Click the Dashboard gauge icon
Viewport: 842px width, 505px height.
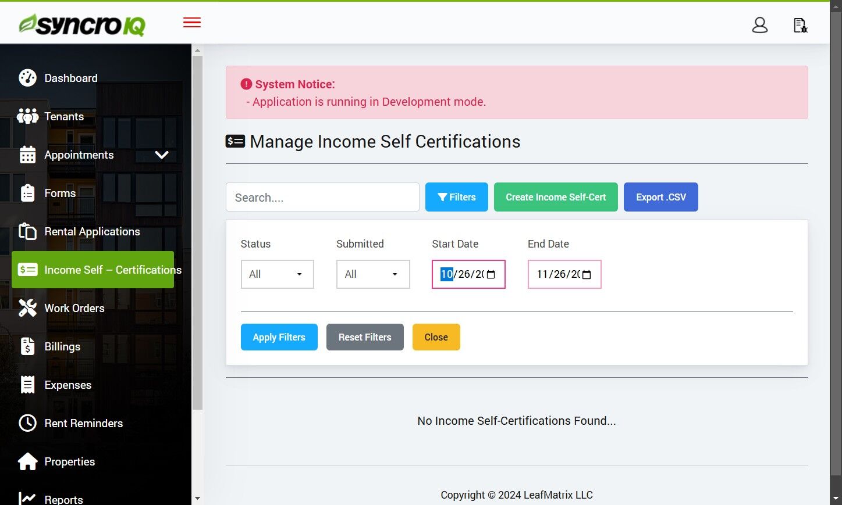pyautogui.click(x=27, y=78)
